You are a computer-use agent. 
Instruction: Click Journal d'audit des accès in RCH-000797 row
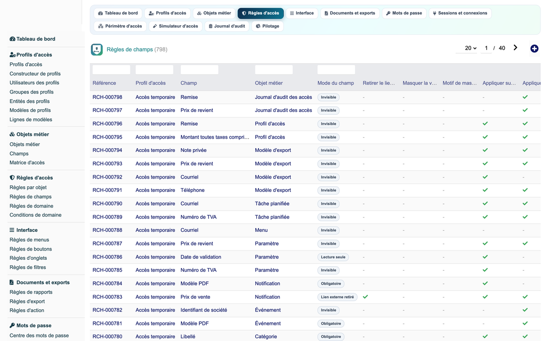[x=283, y=110]
